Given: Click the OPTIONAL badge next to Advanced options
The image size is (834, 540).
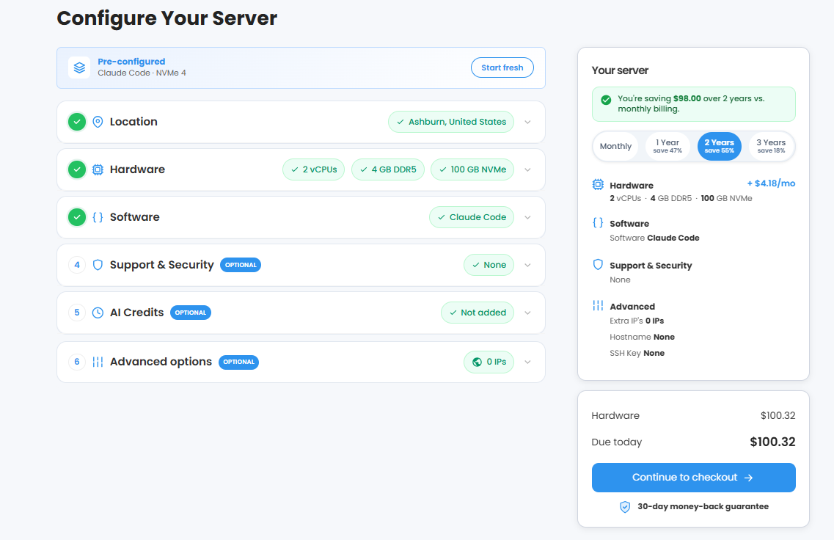Looking at the screenshot, I should [x=239, y=362].
